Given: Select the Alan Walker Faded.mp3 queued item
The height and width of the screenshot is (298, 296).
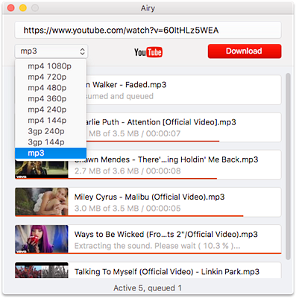Looking at the screenshot, I should (x=183, y=90).
